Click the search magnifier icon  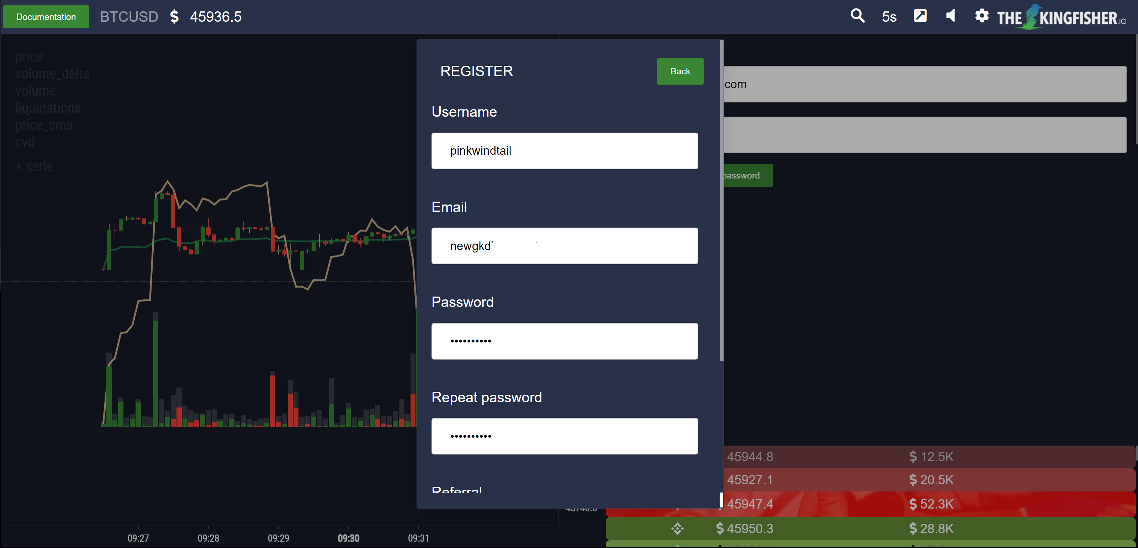tap(857, 16)
